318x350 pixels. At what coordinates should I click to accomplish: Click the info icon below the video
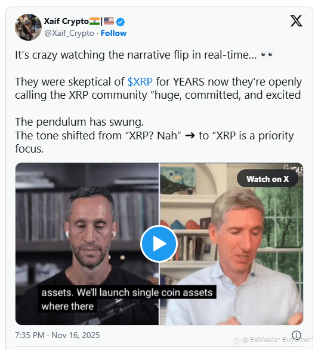[x=297, y=335]
